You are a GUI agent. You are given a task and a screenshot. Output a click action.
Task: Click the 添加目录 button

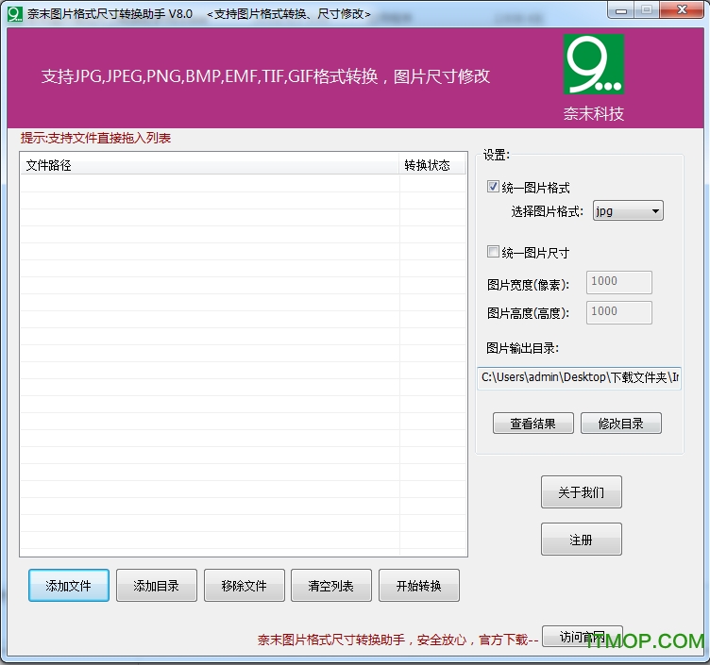156,586
